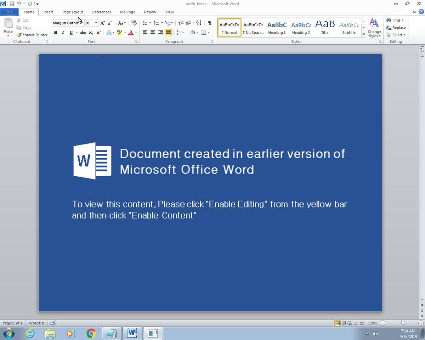The width and height of the screenshot is (425, 340).
Task: Apply strikethrough formatting
Action: [x=83, y=33]
